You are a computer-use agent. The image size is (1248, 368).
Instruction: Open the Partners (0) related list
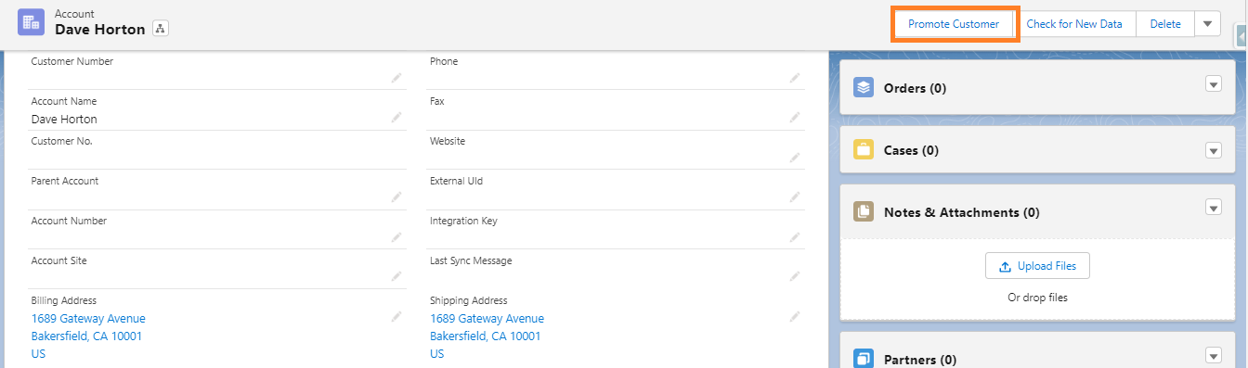click(x=920, y=360)
